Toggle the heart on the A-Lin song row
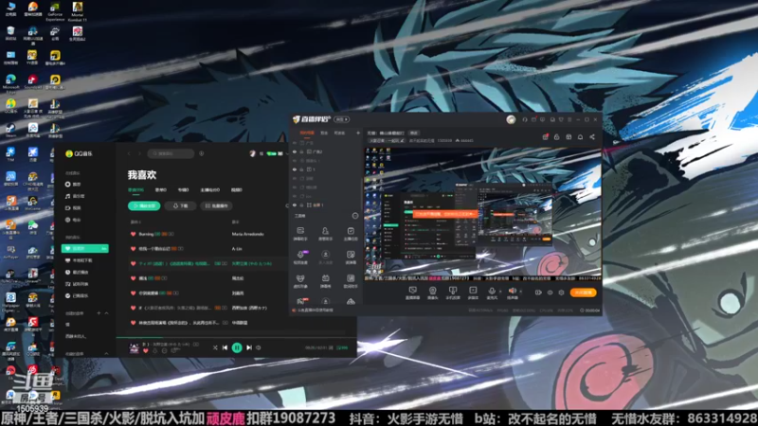The width and height of the screenshot is (758, 426). 133,249
